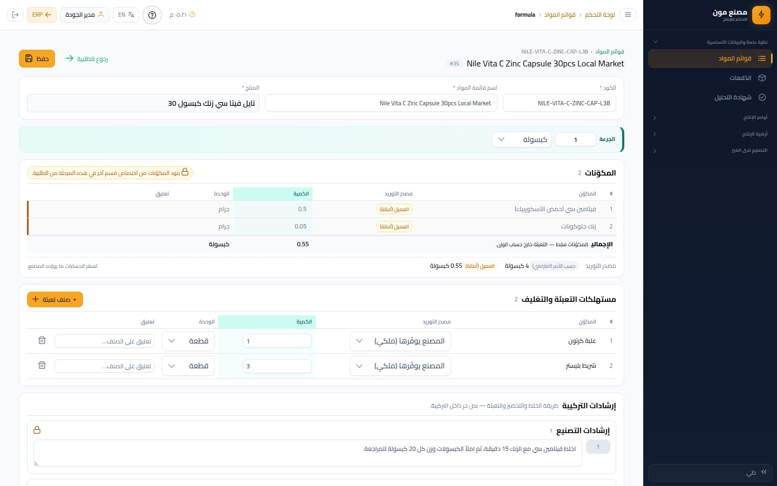The height and width of the screenshot is (486, 777).
Task: Open unit قطعة dropdown for علبة كرتون
Action: click(x=188, y=341)
